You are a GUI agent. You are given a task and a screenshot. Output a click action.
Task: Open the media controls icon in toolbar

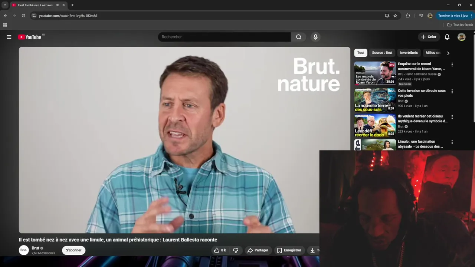coord(421,16)
